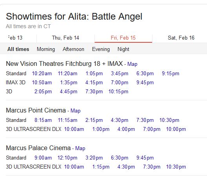Choose Marcus Palace 3D ULTRASCREEN 1:15pm showtime
Screen dimensions: 207x176
pyautogui.click(x=101, y=167)
